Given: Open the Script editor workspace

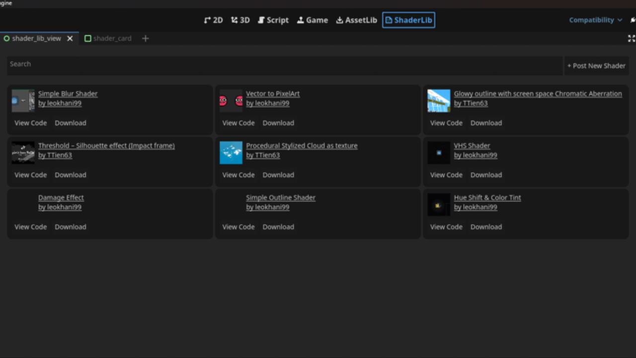Looking at the screenshot, I should 273,20.
